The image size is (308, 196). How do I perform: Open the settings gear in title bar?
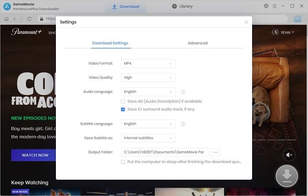[266, 6]
